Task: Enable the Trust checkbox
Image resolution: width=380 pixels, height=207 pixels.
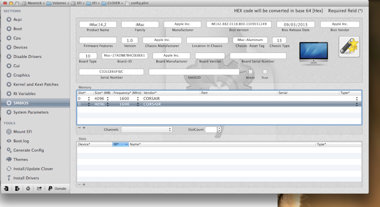Action: click(265, 71)
